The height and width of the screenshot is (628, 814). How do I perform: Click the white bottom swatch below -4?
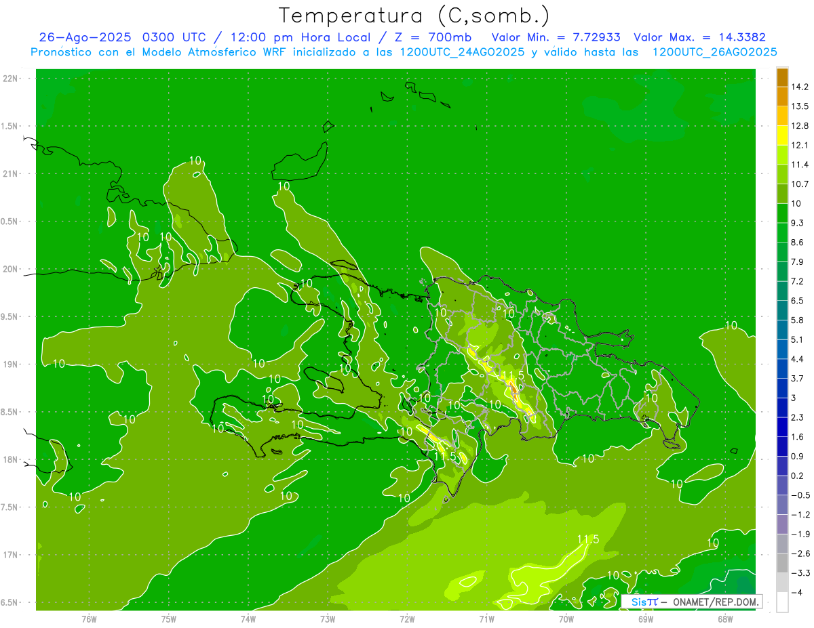(x=782, y=602)
